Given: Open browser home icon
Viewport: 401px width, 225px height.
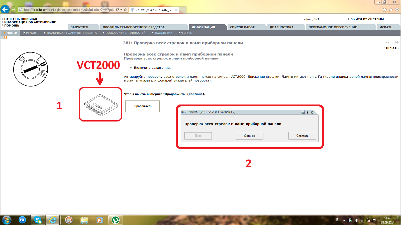Looking at the screenshot, I should coord(385,10).
